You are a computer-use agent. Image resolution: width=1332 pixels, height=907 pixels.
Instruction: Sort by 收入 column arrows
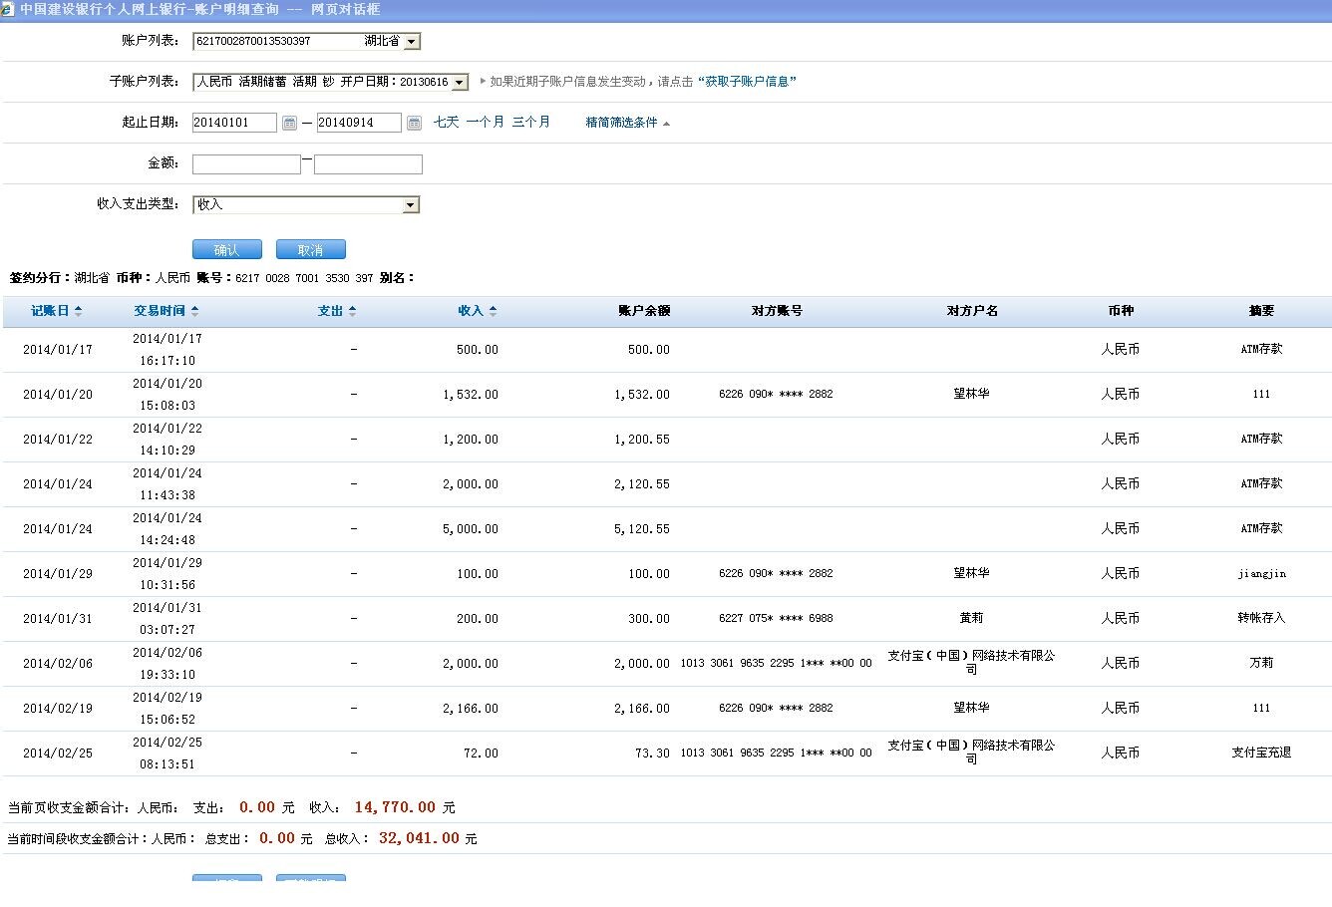[x=493, y=311]
